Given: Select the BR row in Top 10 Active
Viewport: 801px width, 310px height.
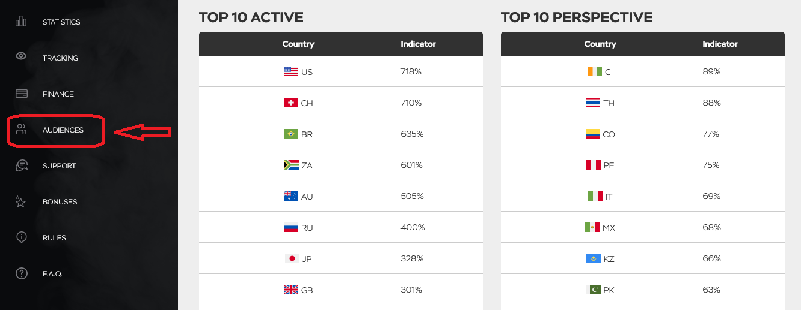Looking at the screenshot, I should click(x=341, y=134).
